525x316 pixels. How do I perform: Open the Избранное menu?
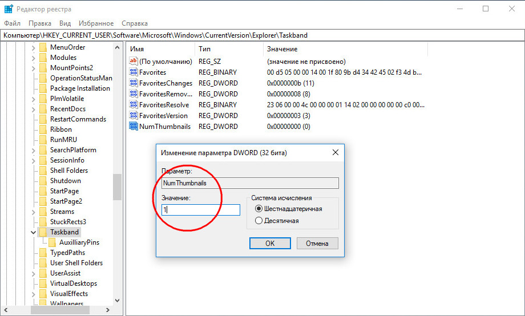click(96, 23)
